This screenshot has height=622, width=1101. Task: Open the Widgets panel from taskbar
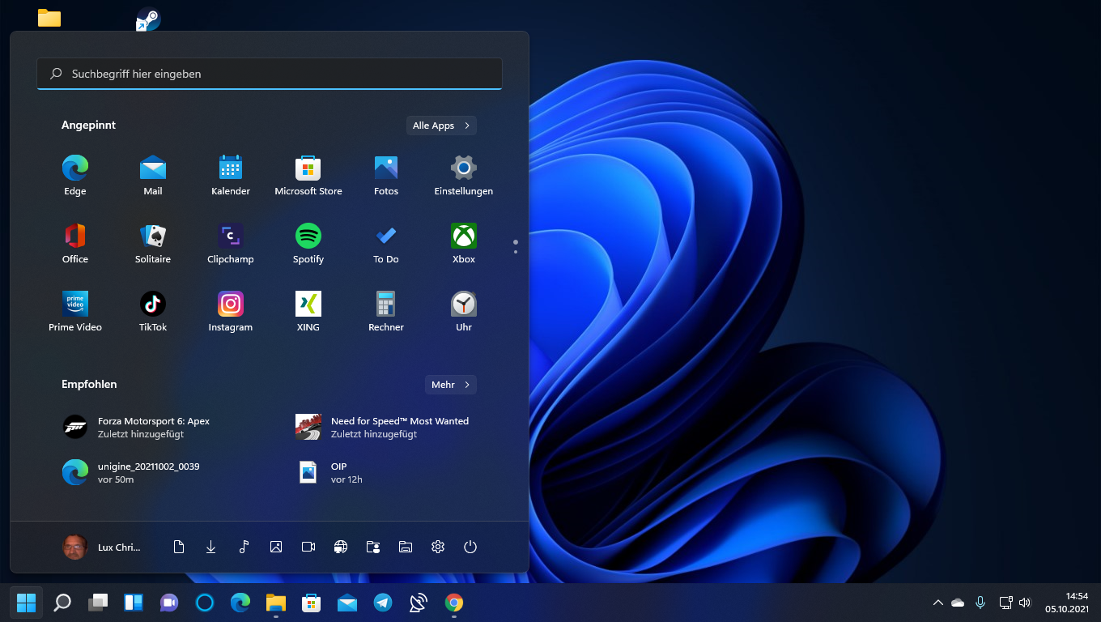[x=134, y=603]
